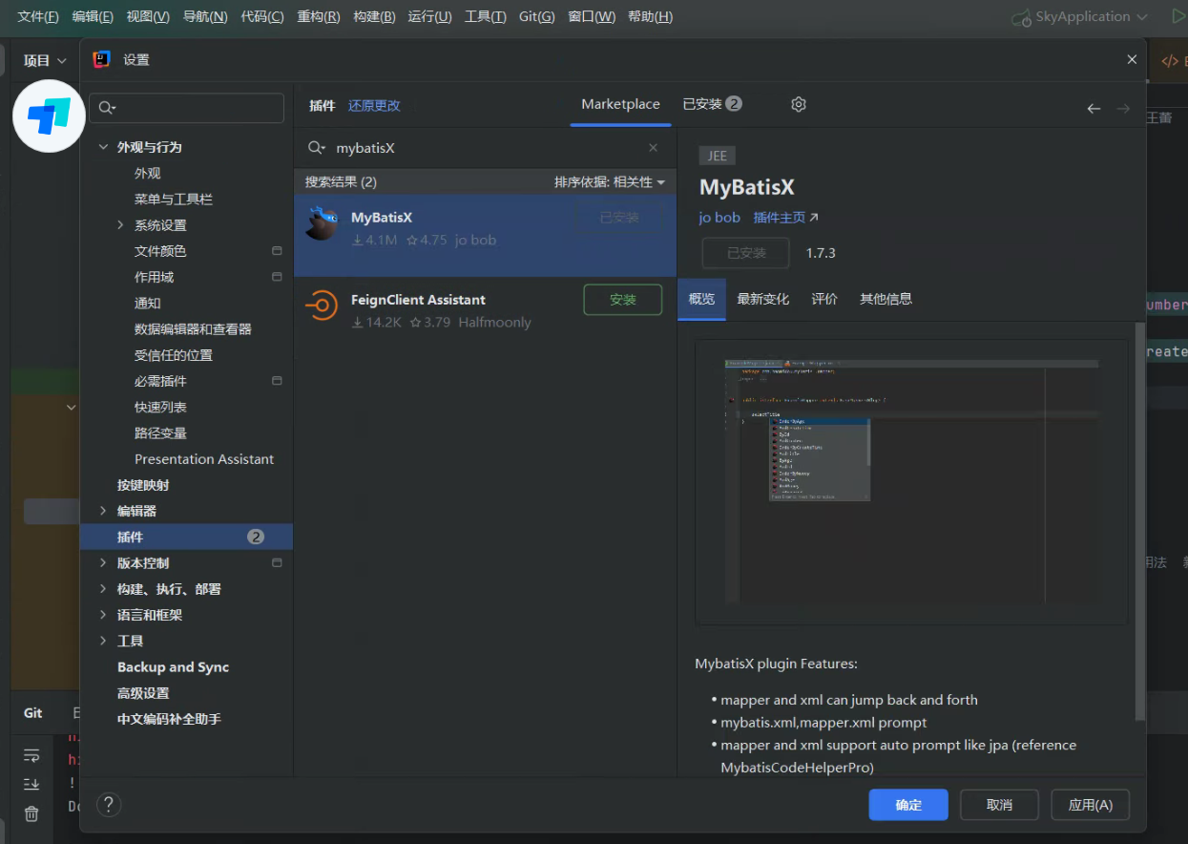Open the 概览 tab

[x=701, y=299]
